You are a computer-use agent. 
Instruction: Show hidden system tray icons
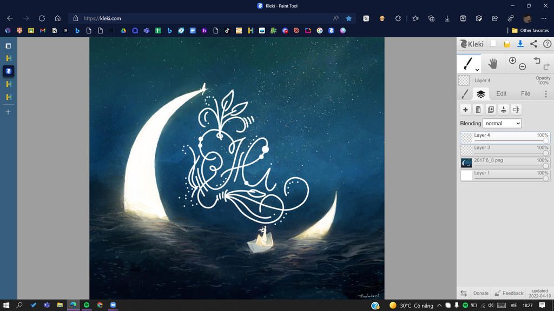pyautogui.click(x=439, y=306)
